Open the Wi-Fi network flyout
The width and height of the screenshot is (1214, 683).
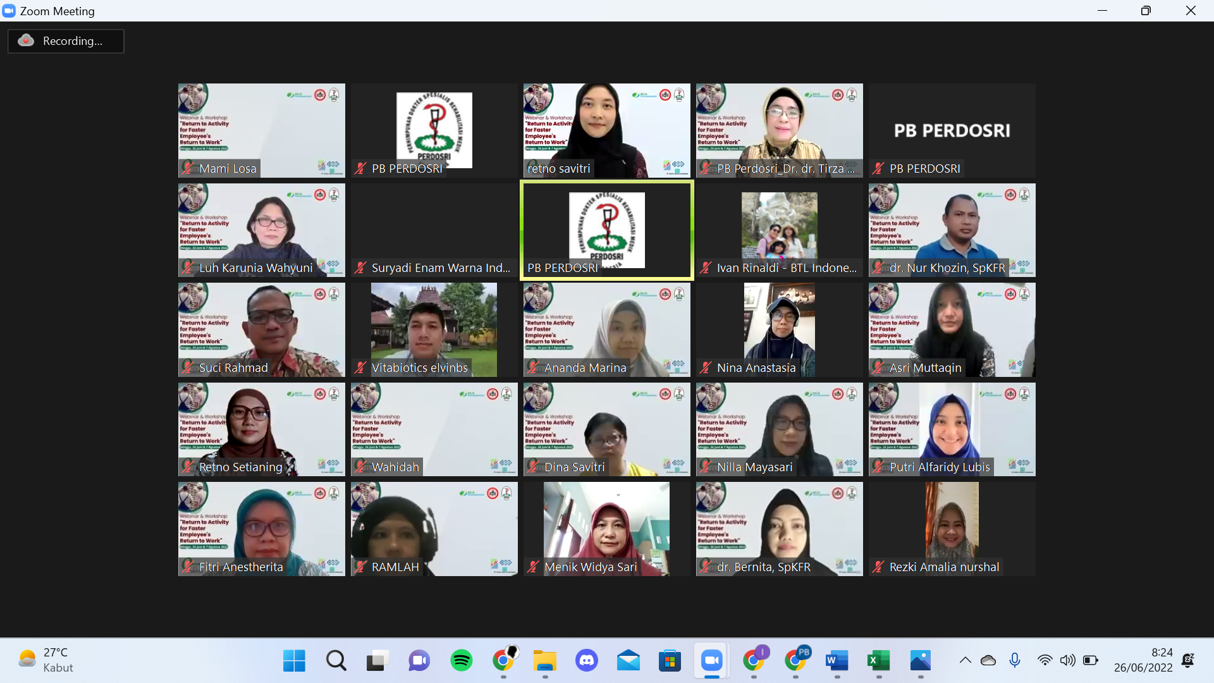click(1045, 660)
